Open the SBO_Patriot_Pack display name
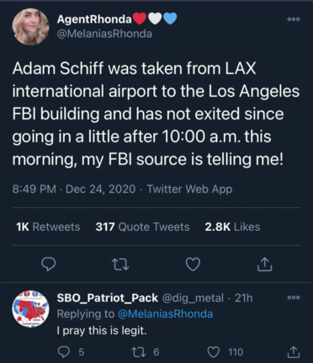Image resolution: width=313 pixels, height=363 pixels. (x=108, y=298)
